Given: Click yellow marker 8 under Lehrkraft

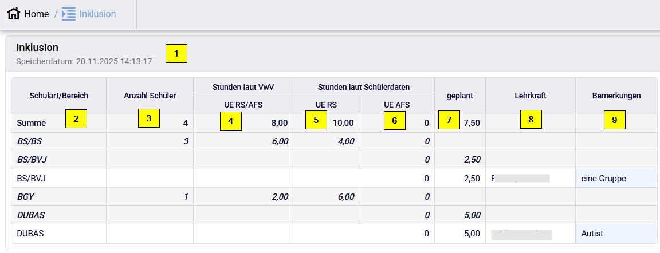Looking at the screenshot, I should (531, 120).
